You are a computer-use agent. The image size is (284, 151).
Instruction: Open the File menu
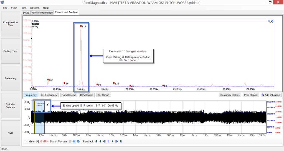pos(5,8)
